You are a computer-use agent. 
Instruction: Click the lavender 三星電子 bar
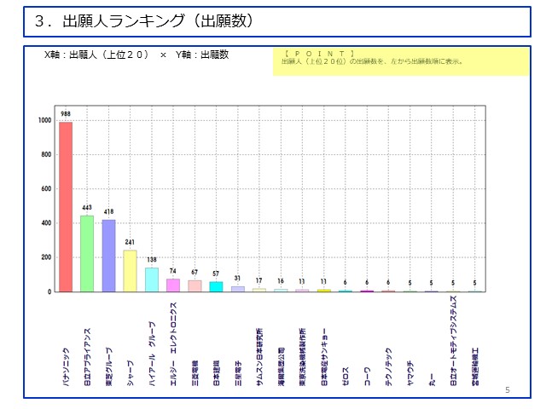tap(238, 289)
